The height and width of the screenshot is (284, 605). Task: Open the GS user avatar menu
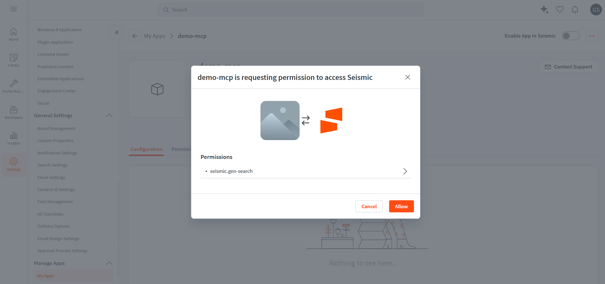596,10
